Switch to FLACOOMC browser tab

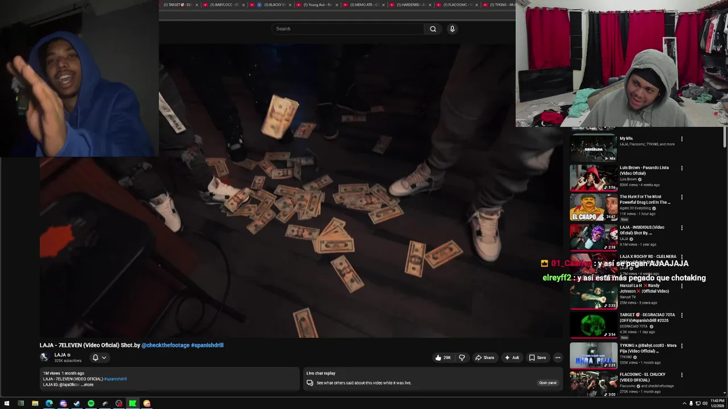[x=457, y=5]
